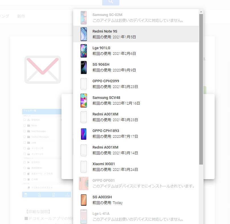Image resolution: width=230 pixels, height=224 pixels.
Task: Select the Redmi Note 9S device
Action: [x=136, y=34]
